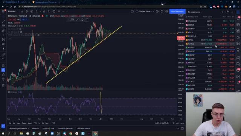Open the chart layout selector square
Screen dimensions: 241x136
pyautogui.click(x=132, y=11)
